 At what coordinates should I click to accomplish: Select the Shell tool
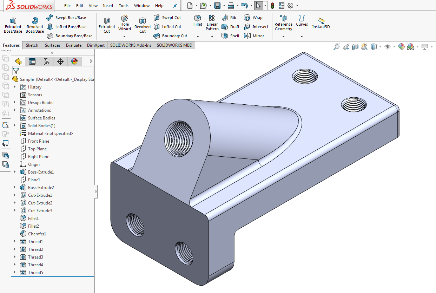[230, 36]
